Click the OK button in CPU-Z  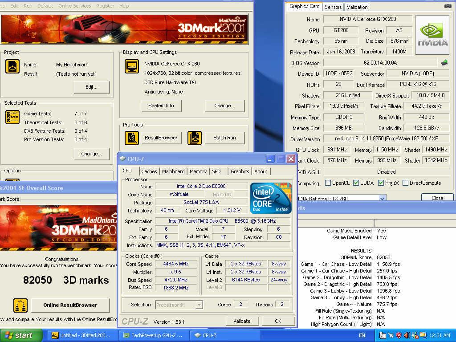click(278, 321)
